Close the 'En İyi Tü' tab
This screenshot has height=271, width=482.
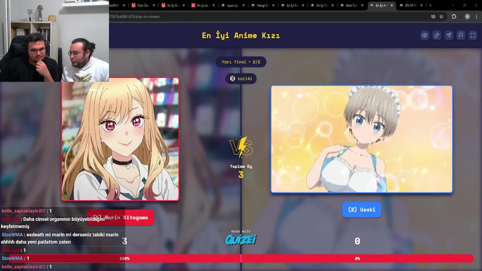click(333, 5)
